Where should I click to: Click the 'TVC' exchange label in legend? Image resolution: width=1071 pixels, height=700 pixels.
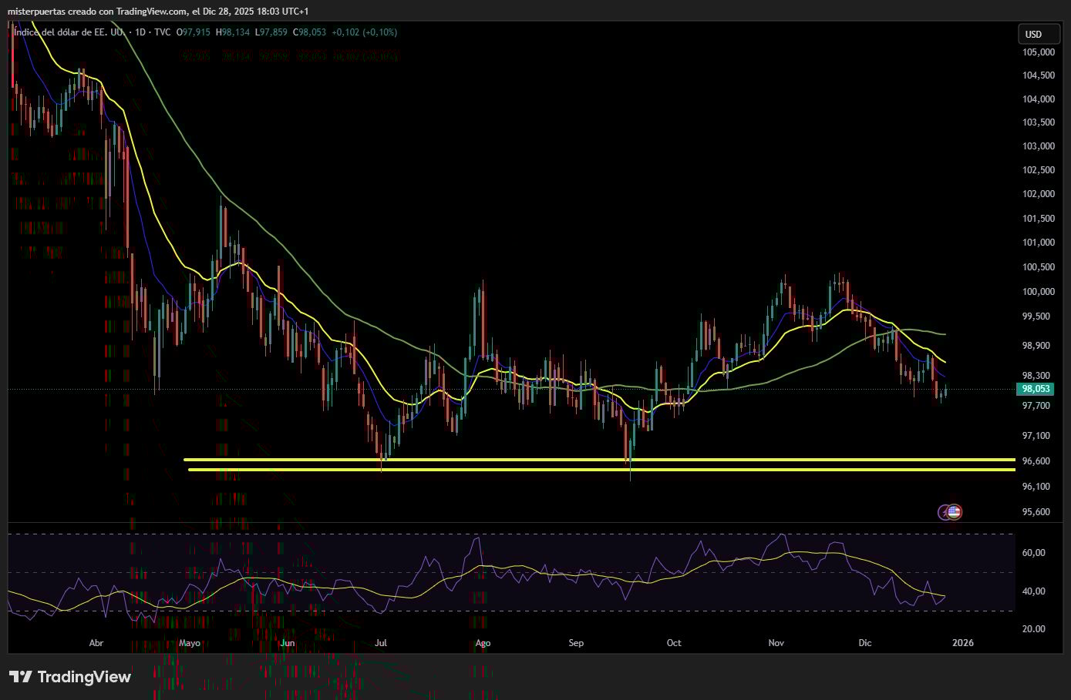[162, 32]
